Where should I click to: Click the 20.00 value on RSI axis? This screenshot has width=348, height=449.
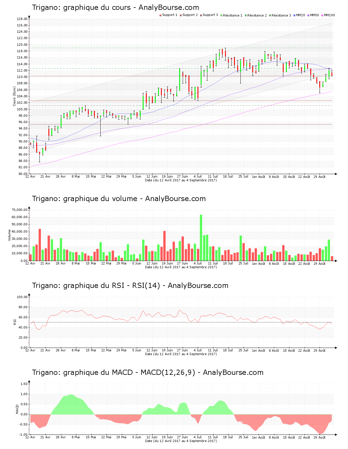pos(23,337)
